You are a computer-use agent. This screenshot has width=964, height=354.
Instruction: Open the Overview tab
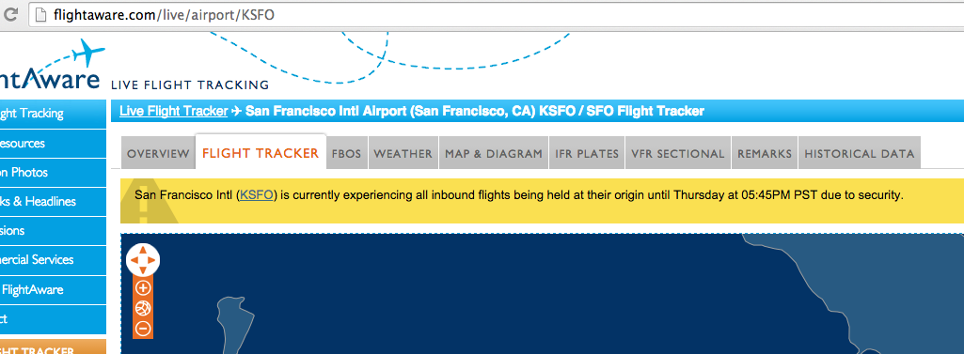[x=158, y=153]
